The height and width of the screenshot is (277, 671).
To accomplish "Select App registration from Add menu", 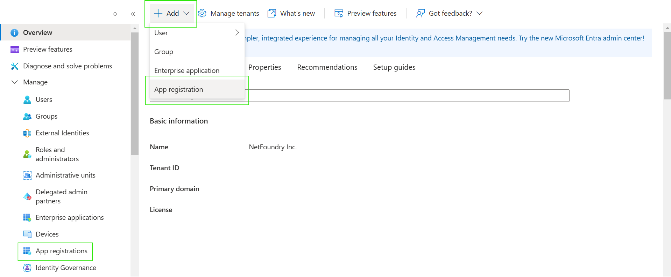I will 179,90.
